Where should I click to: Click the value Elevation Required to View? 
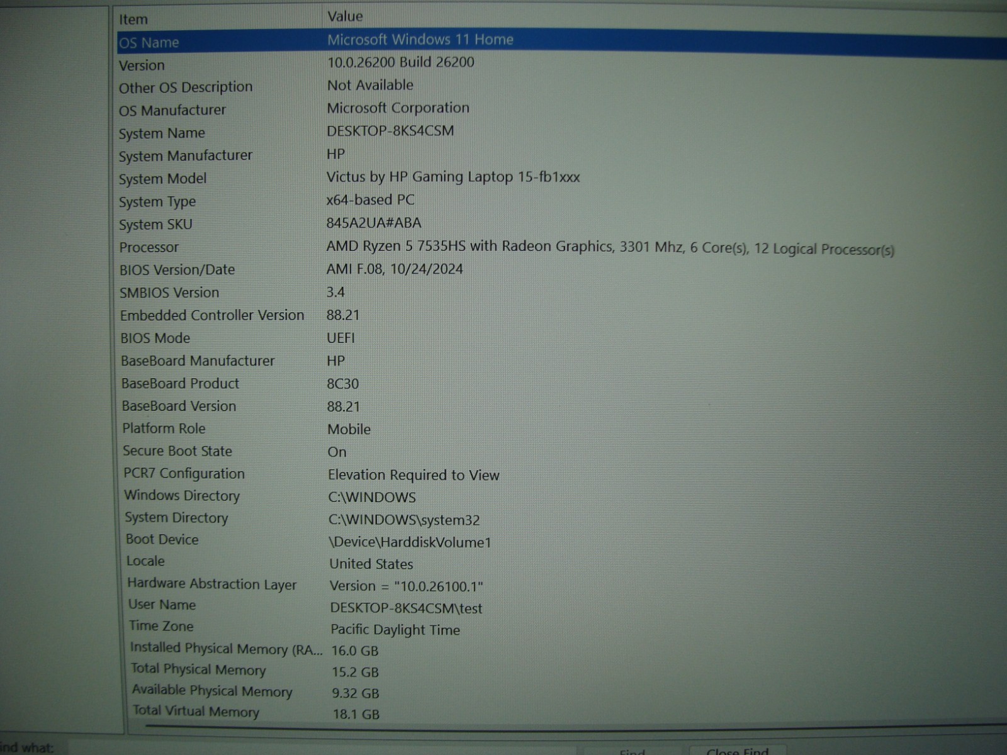(413, 476)
